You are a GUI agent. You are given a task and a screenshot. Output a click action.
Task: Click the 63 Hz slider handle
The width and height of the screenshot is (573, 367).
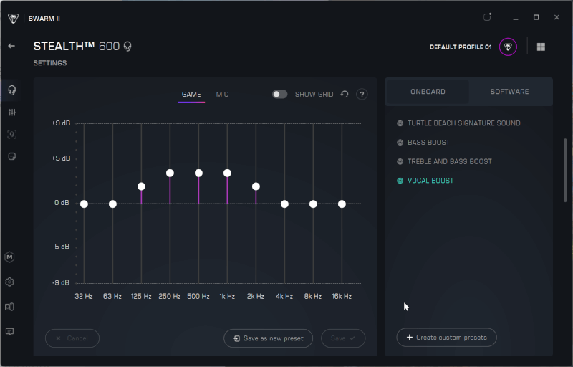[112, 204]
